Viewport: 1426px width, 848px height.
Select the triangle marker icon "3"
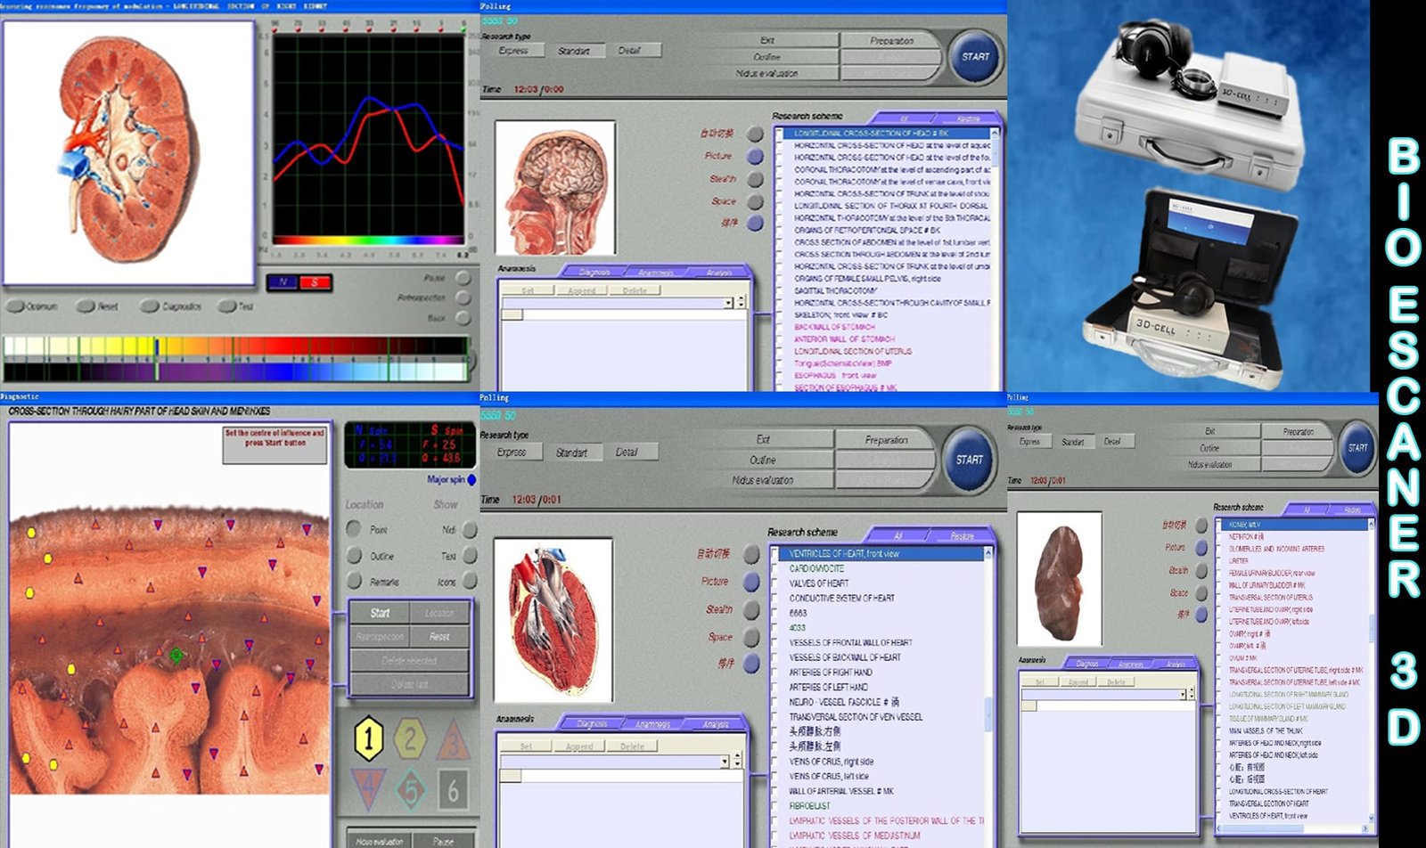tap(454, 739)
